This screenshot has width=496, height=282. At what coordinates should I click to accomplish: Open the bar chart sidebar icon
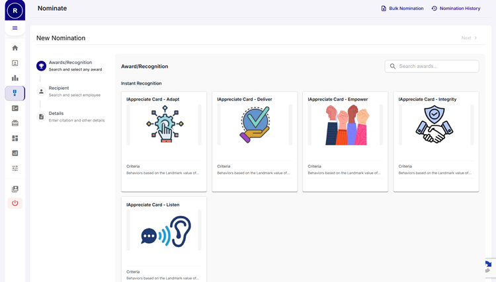click(x=15, y=78)
